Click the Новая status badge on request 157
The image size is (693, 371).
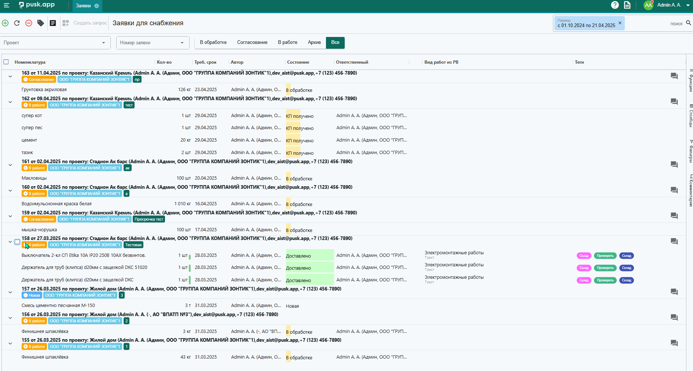pyautogui.click(x=32, y=295)
